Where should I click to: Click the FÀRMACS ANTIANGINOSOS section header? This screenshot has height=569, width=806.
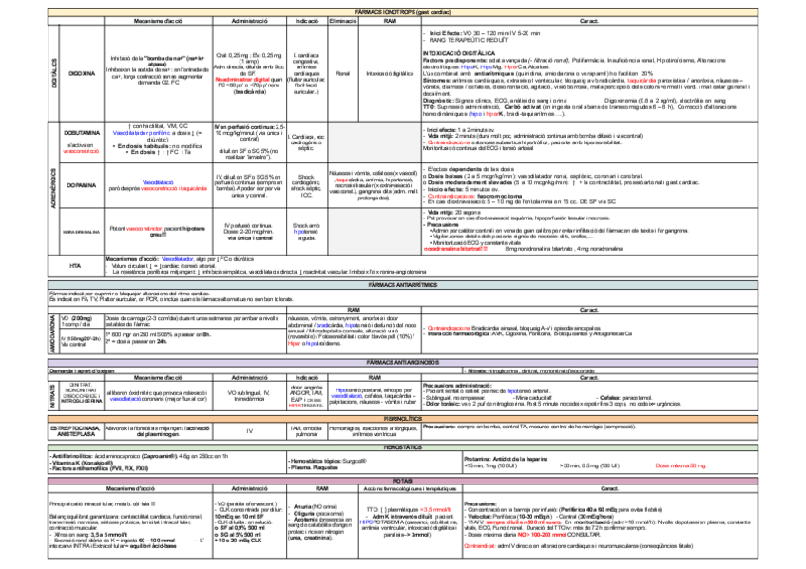click(x=402, y=362)
